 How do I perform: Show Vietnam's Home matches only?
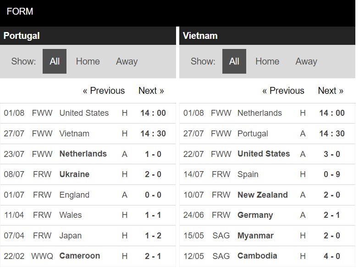tap(267, 61)
